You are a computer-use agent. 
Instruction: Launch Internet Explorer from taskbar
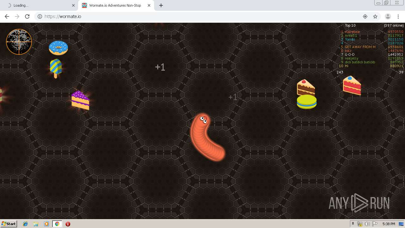25,224
